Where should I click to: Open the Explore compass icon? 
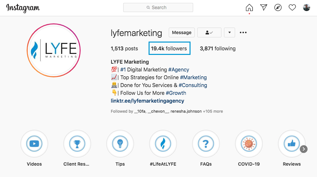tap(278, 8)
